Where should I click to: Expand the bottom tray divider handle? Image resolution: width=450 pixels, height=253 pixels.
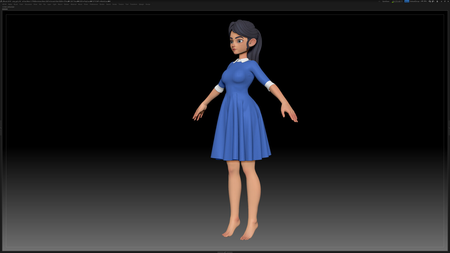point(225,252)
